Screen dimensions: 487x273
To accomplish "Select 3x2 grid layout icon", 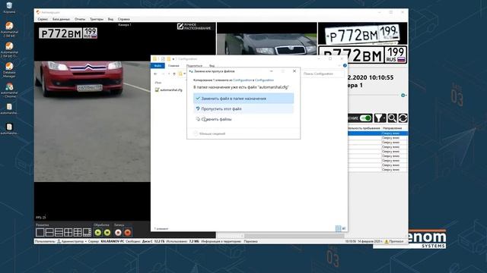I will pyautogui.click(x=78, y=232).
